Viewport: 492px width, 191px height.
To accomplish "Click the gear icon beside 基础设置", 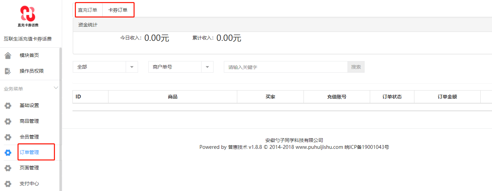I will [x=8, y=106].
